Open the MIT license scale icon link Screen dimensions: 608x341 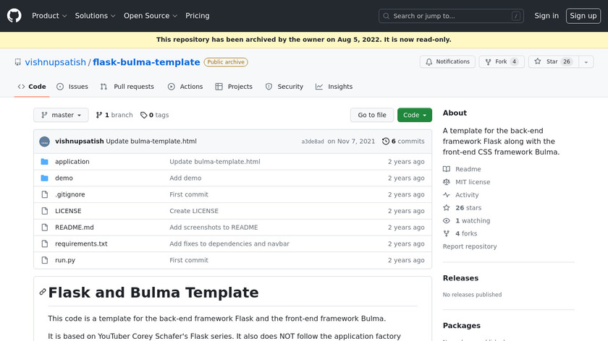coord(447,182)
